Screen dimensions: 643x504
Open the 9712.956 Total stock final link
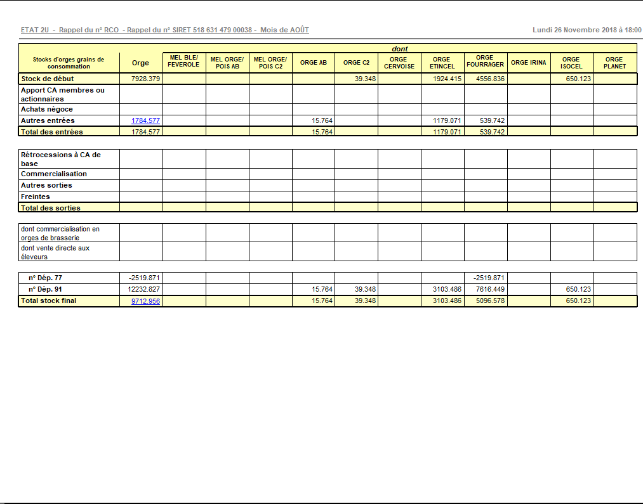click(145, 301)
